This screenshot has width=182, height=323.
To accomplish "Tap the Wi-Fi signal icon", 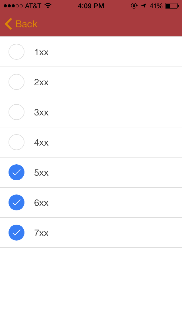I will (x=48, y=6).
